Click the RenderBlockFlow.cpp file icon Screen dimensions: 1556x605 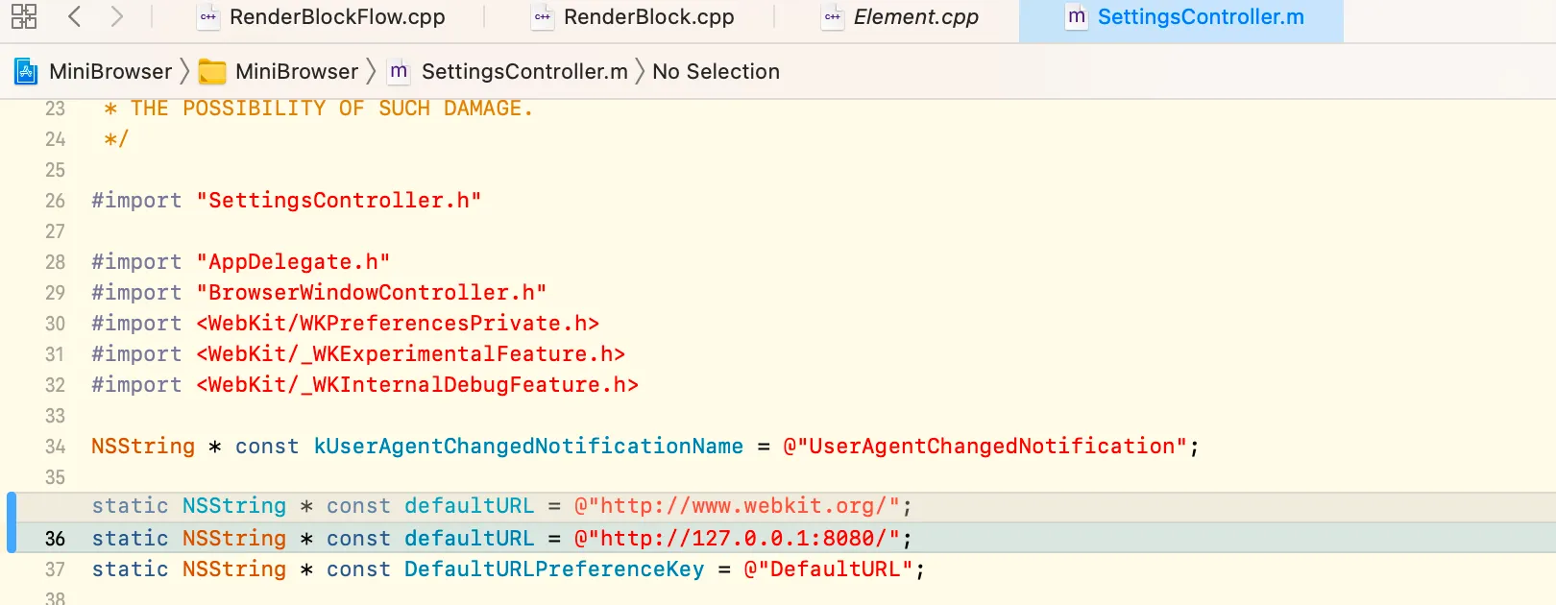tap(207, 17)
